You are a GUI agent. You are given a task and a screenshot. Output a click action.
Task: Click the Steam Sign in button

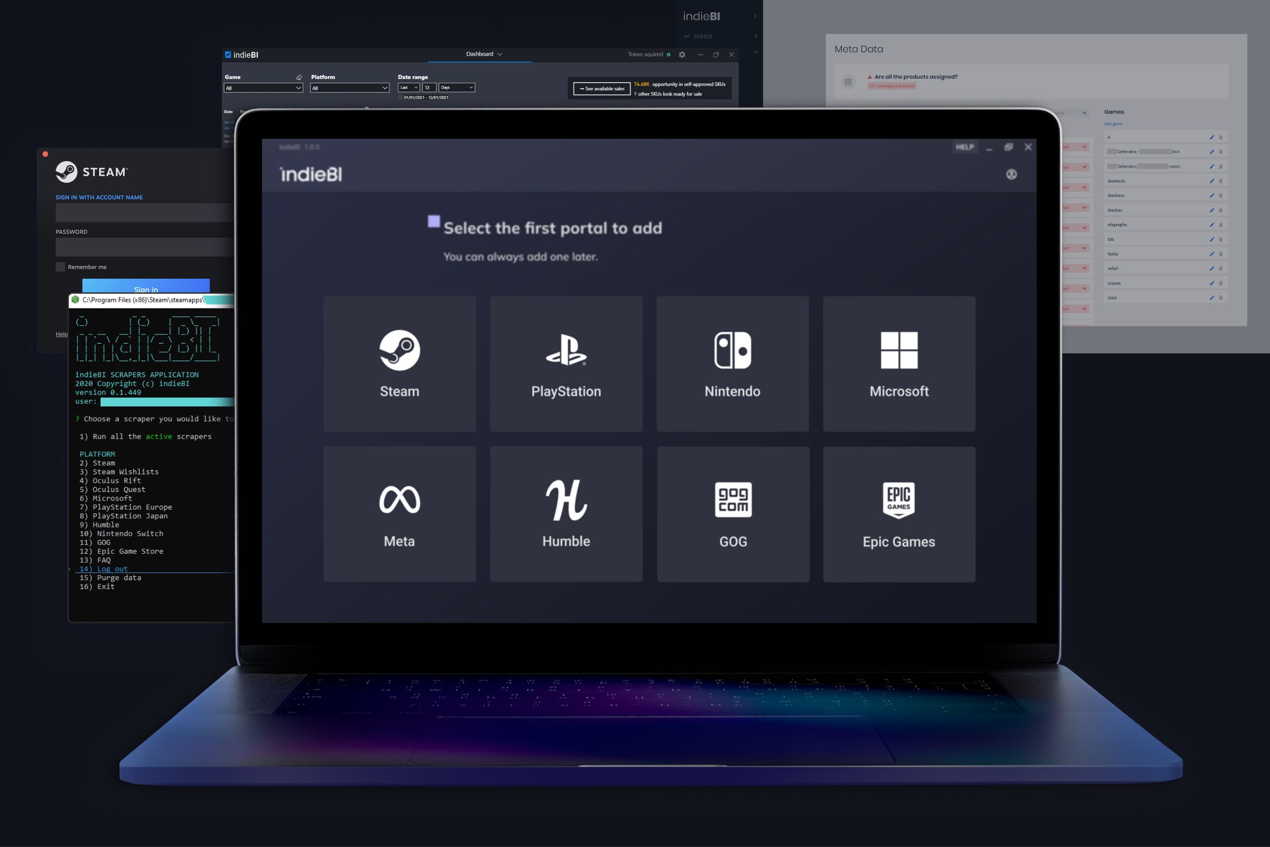pos(146,286)
